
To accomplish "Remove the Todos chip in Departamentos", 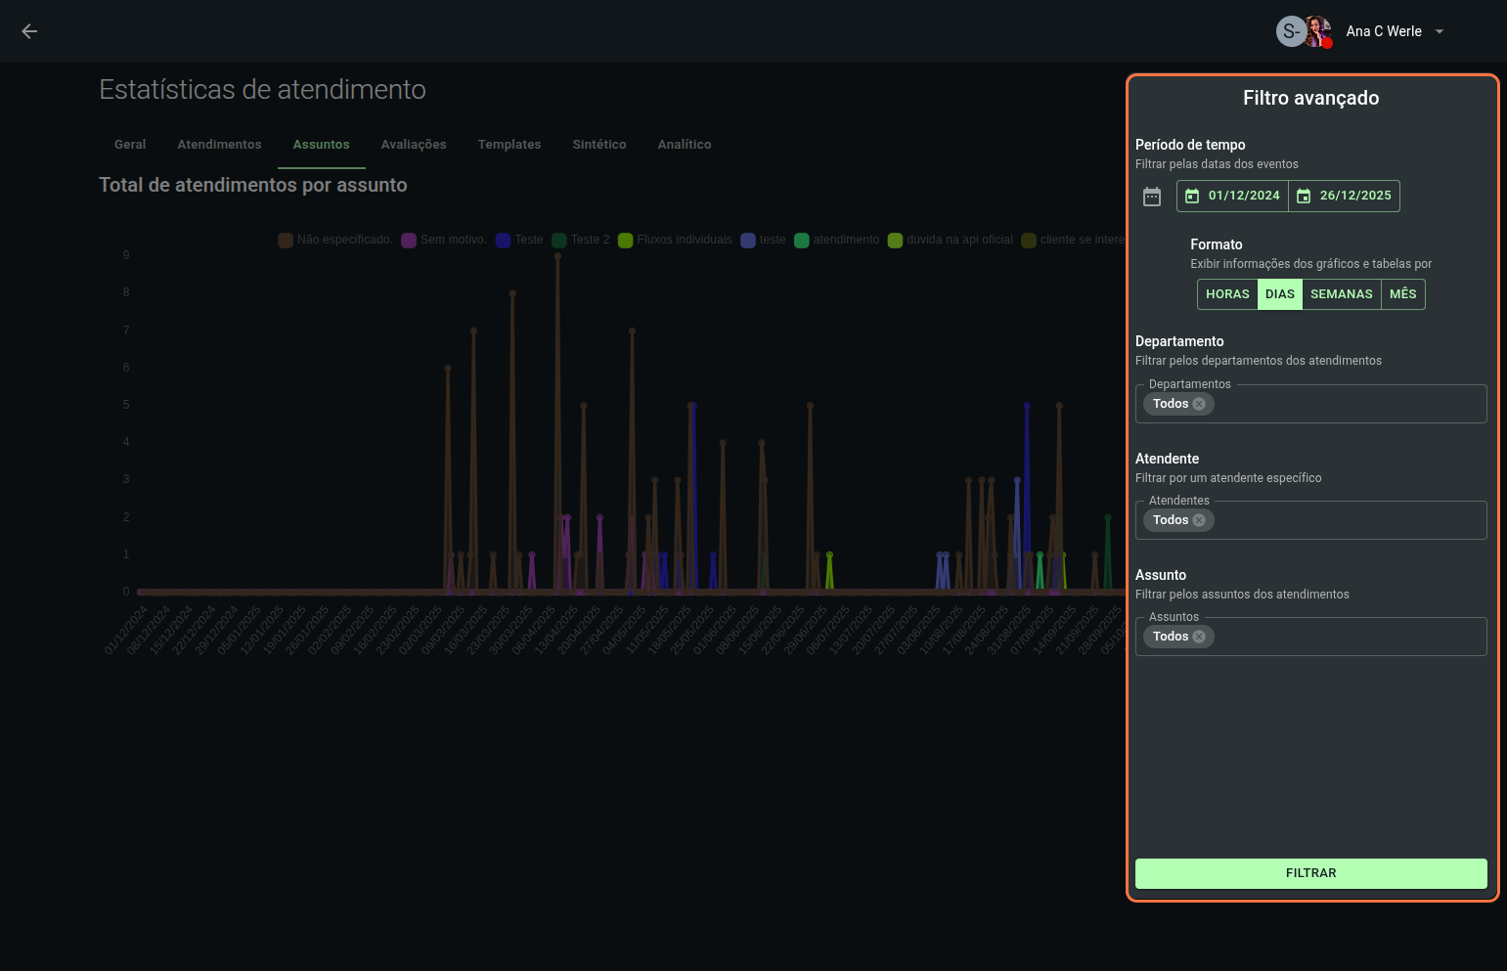I will point(1199,404).
